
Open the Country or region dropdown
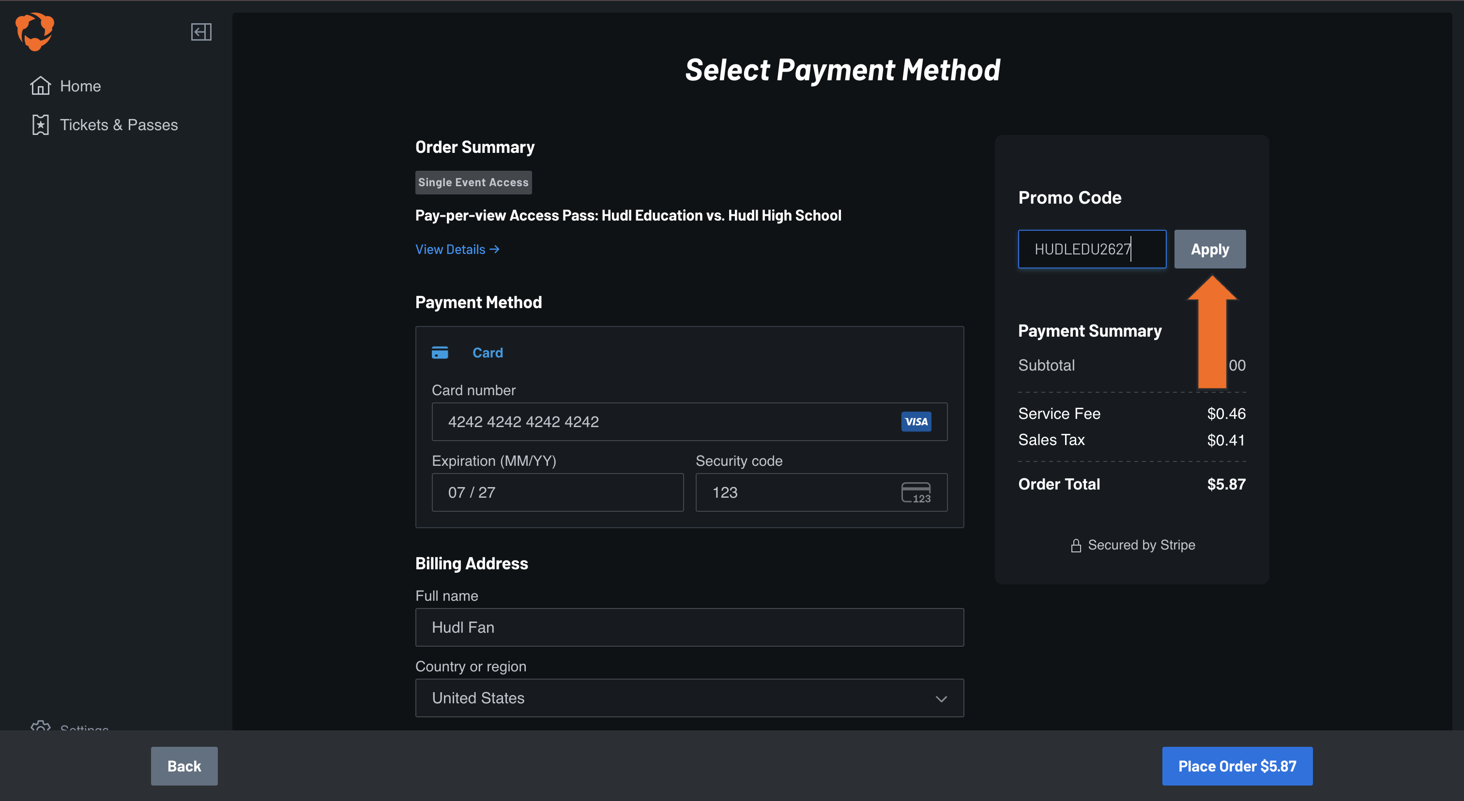tap(689, 698)
